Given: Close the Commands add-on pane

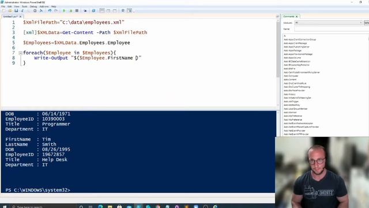Looking at the screenshot, I should click(296, 17).
